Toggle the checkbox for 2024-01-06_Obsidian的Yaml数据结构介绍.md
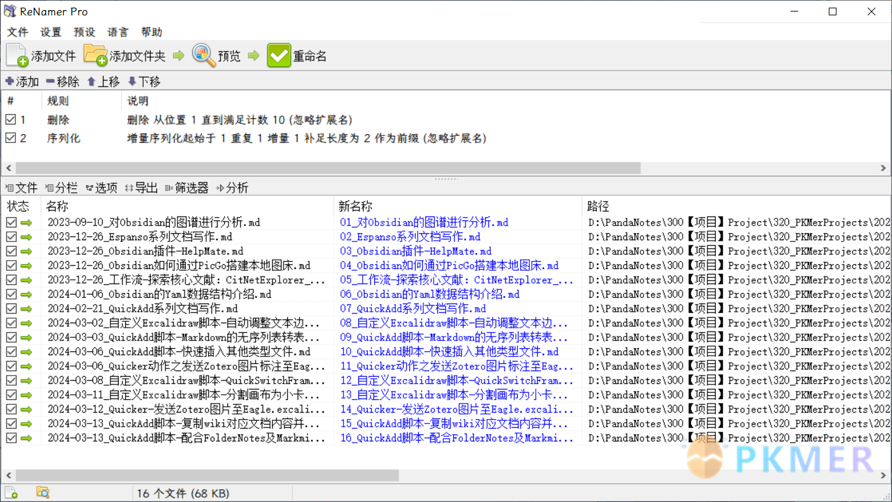892x502 pixels. pyautogui.click(x=11, y=294)
